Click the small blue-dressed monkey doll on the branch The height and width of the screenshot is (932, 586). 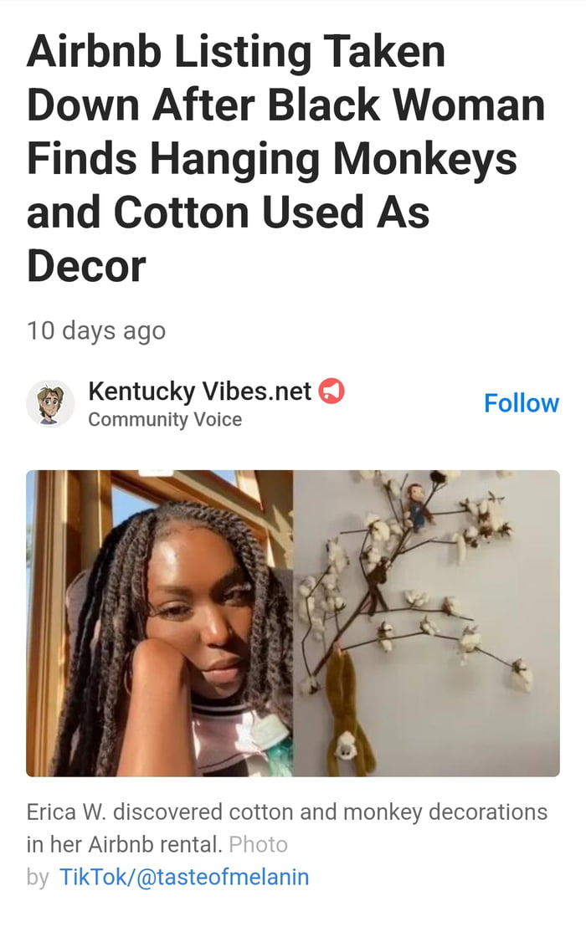pos(416,504)
